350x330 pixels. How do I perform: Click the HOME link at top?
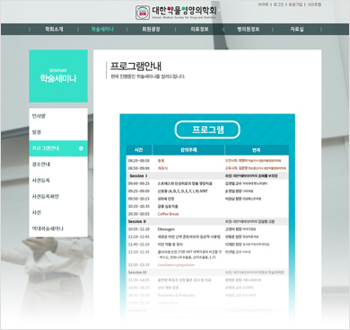tap(263, 4)
